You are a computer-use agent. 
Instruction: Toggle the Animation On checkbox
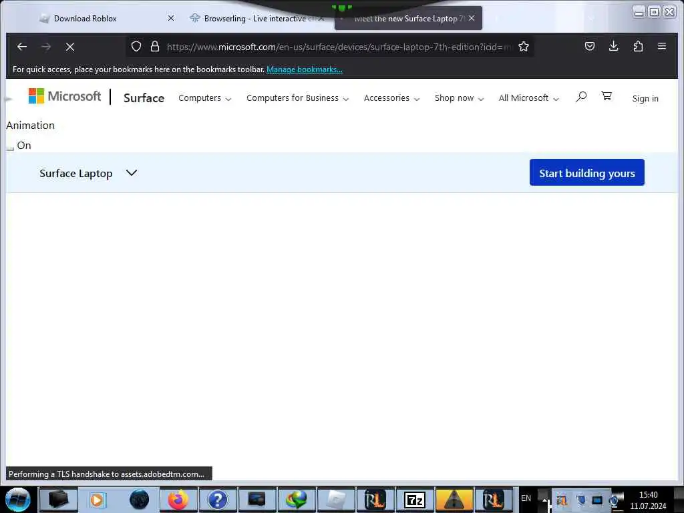click(x=10, y=148)
